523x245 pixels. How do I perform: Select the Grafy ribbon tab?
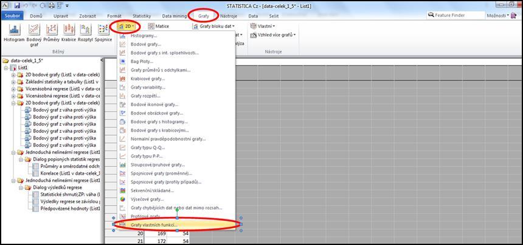coord(203,16)
